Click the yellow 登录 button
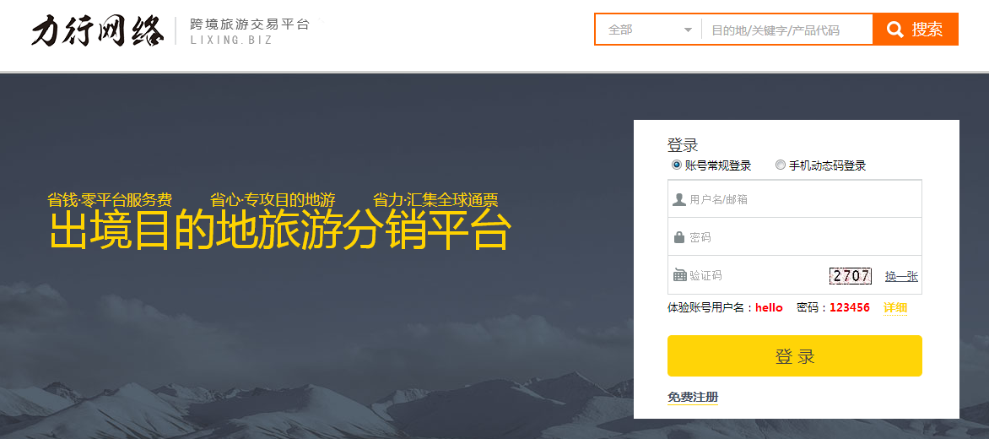 [795, 355]
